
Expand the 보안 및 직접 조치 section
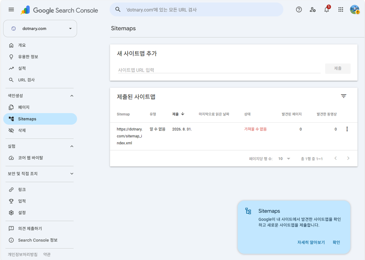point(72,174)
